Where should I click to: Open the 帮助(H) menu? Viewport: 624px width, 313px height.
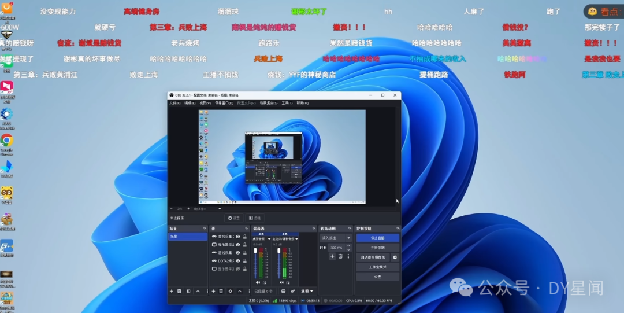coord(302,103)
